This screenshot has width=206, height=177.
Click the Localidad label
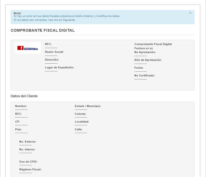pyautogui.click(x=82, y=122)
